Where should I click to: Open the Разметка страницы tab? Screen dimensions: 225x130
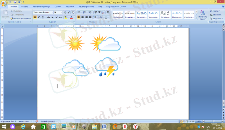click(41, 6)
